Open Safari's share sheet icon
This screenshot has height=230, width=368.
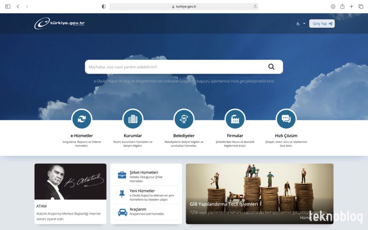click(x=342, y=6)
